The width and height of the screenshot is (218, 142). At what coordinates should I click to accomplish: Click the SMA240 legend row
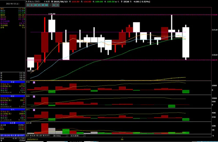click(13, 19)
